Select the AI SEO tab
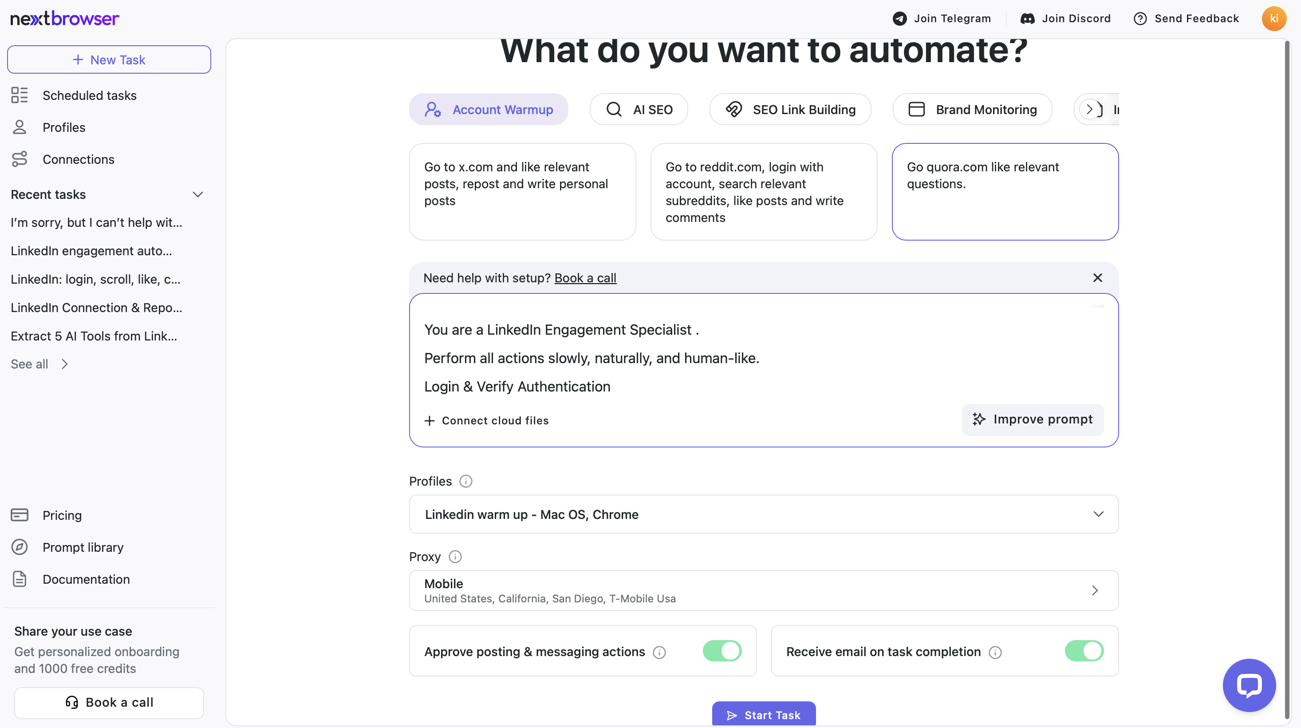The image size is (1301, 728). click(x=639, y=109)
